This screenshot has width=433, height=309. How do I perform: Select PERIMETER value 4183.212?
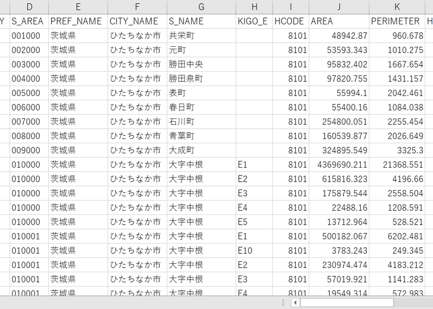tap(397, 265)
